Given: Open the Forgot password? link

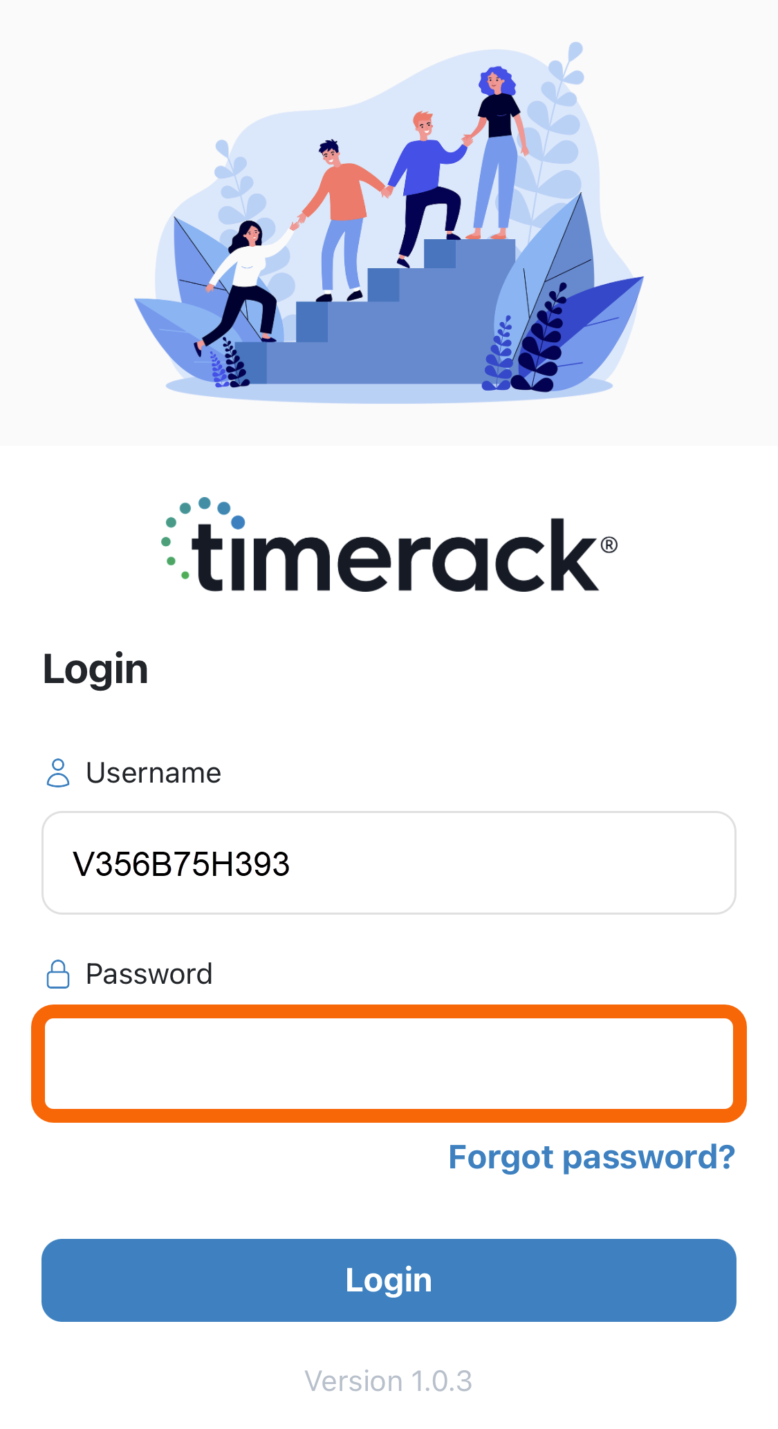Looking at the screenshot, I should click(x=592, y=1157).
